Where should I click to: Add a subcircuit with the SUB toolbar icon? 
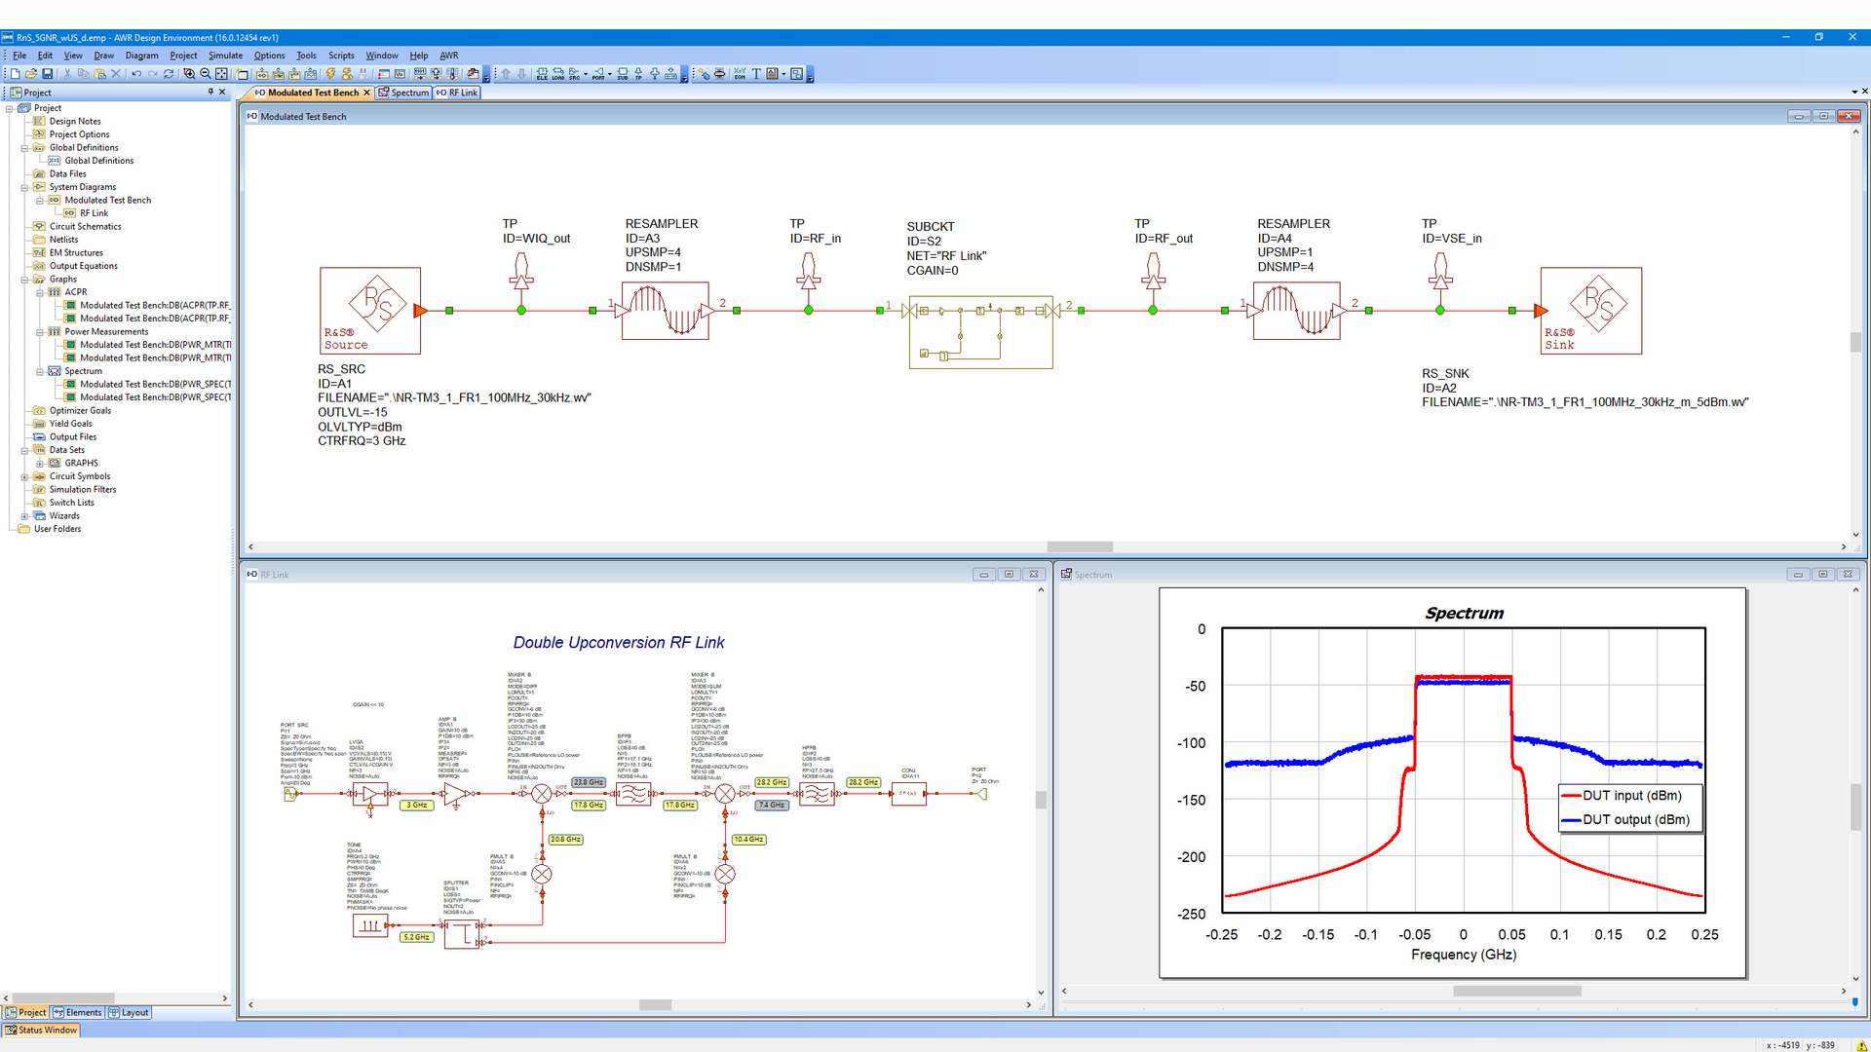pyautogui.click(x=622, y=74)
